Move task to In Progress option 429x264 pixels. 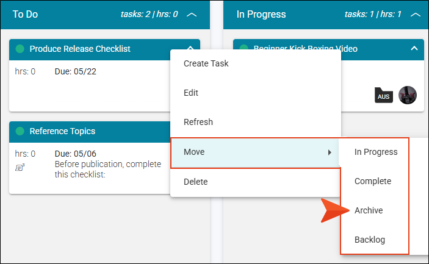(x=376, y=152)
